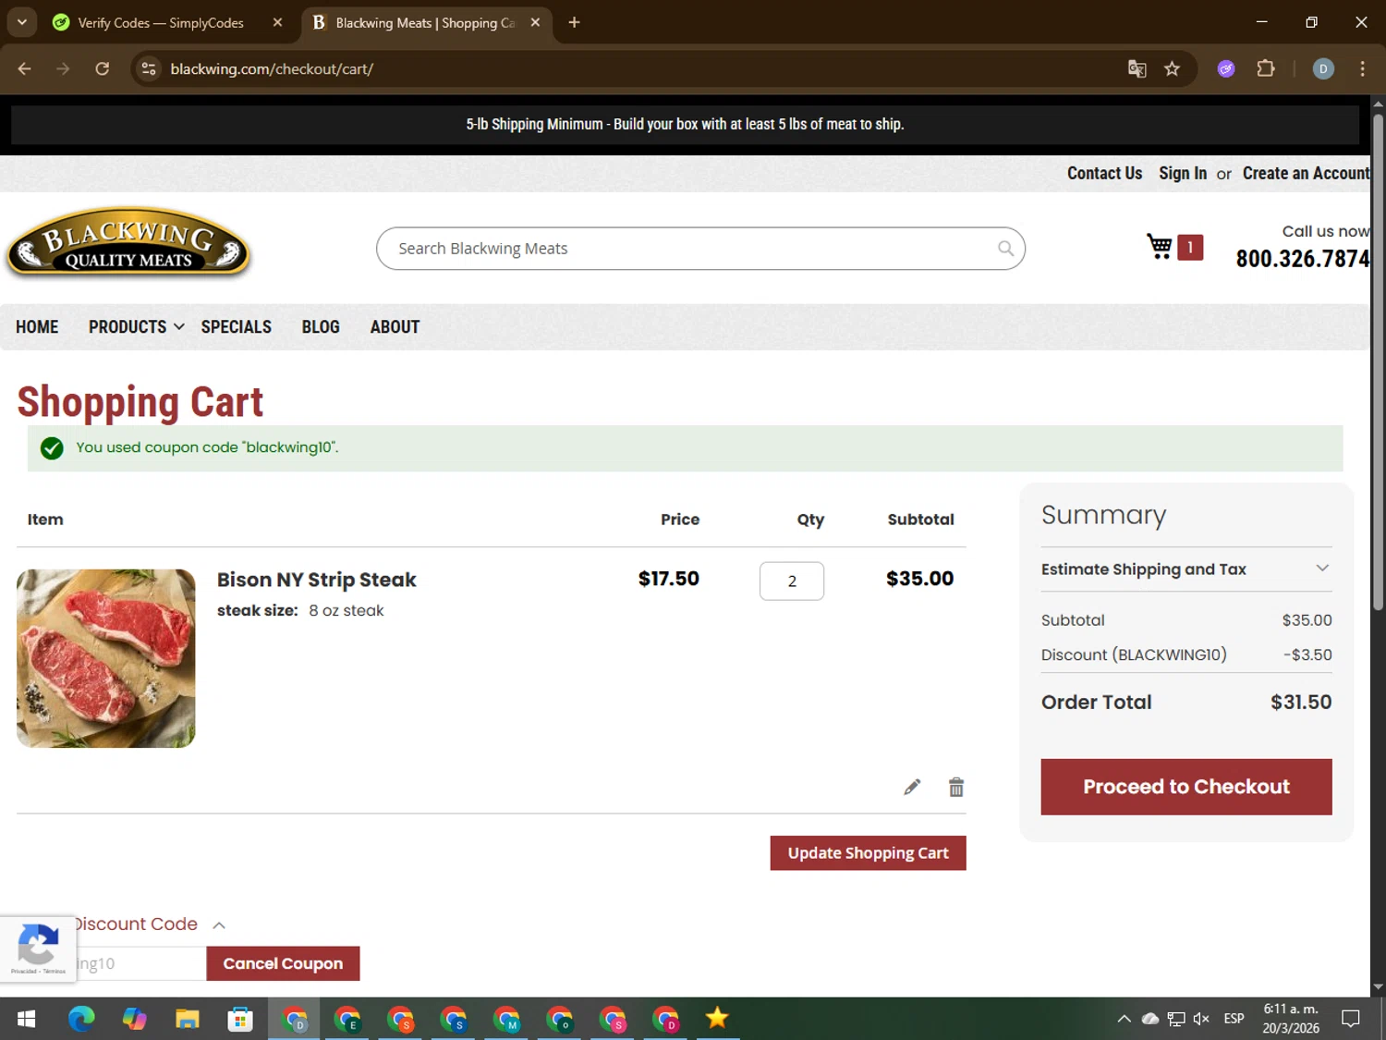Click the quantity field showing 2
The width and height of the screenshot is (1386, 1040).
(792, 581)
